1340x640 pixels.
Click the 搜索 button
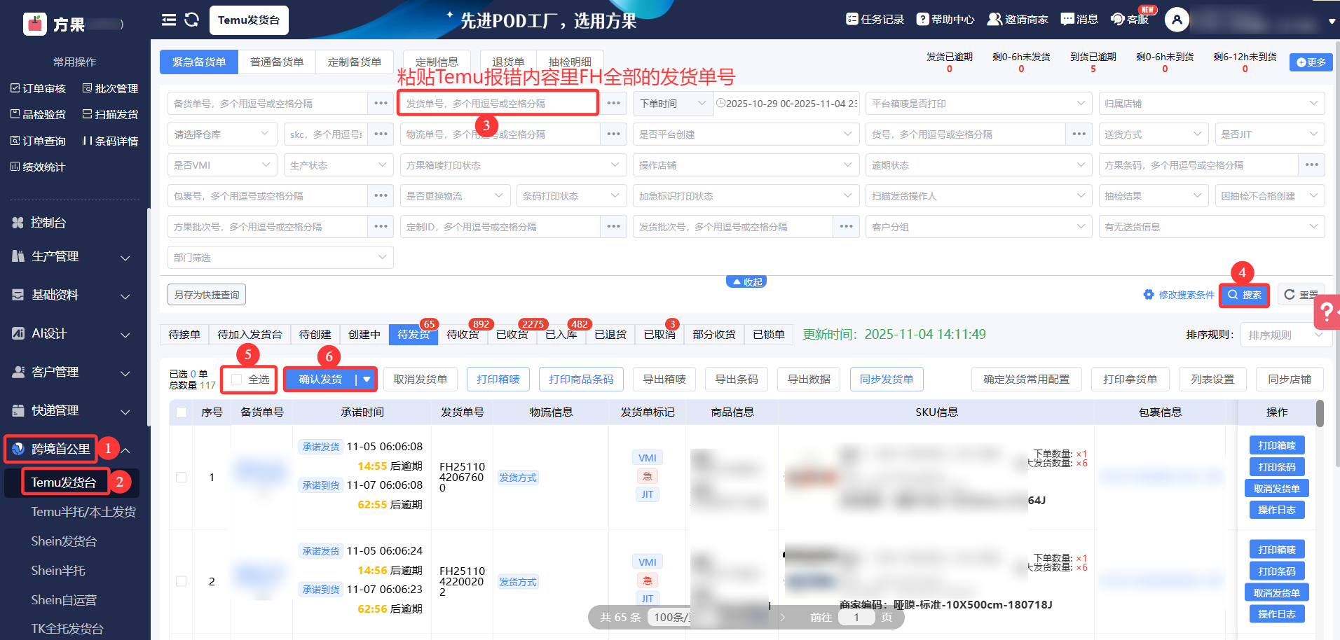pyautogui.click(x=1245, y=295)
